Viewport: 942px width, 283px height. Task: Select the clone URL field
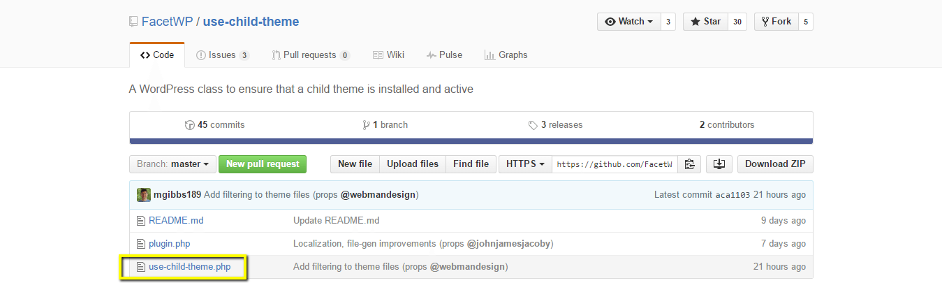[x=614, y=164]
